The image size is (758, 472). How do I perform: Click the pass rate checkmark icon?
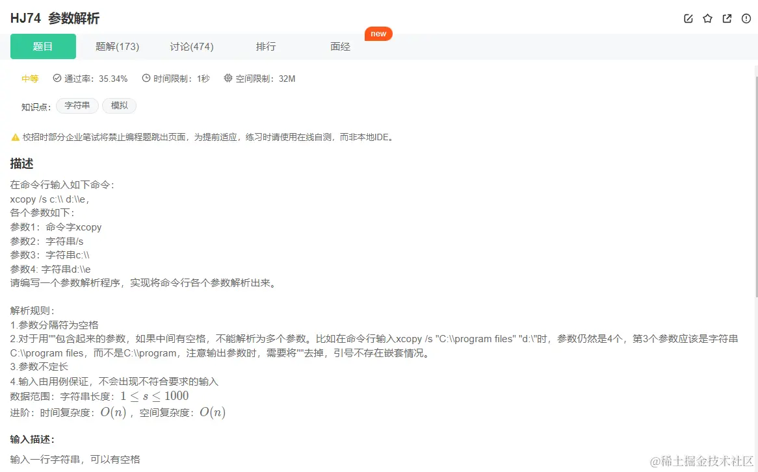click(57, 78)
